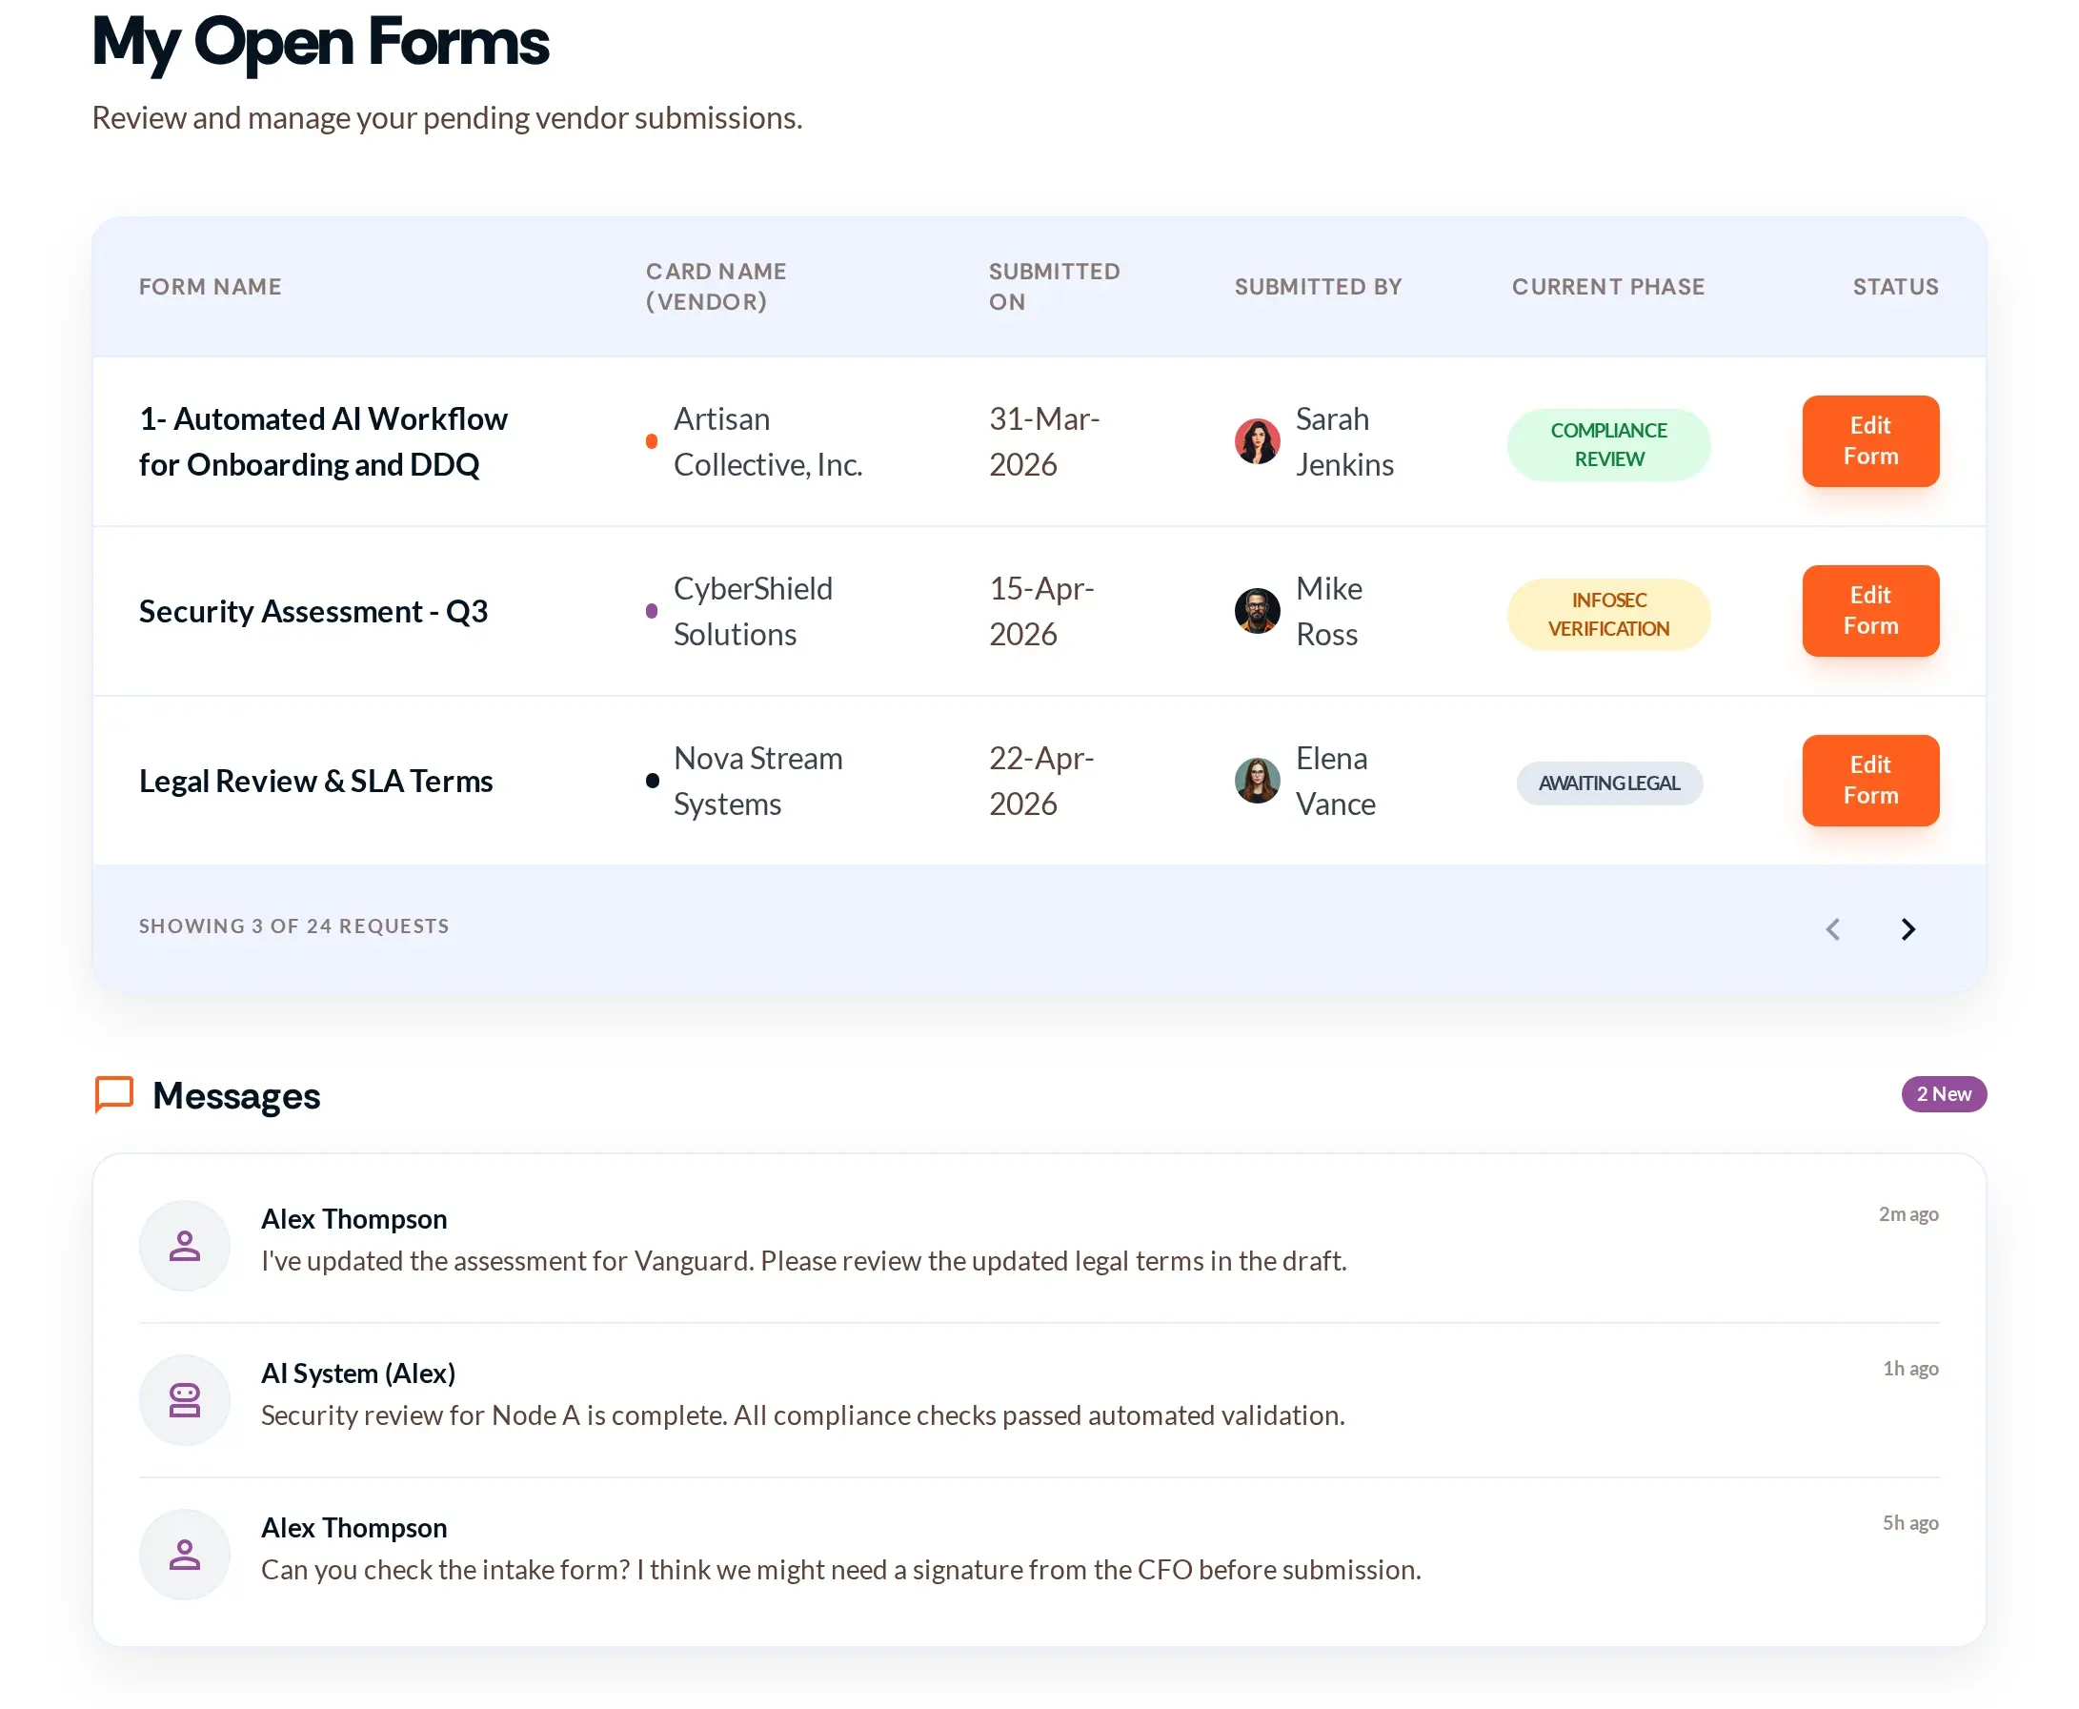Click the person avatar icon on the 5h ago message
Screen dimensions: 2079x1709
184,1555
